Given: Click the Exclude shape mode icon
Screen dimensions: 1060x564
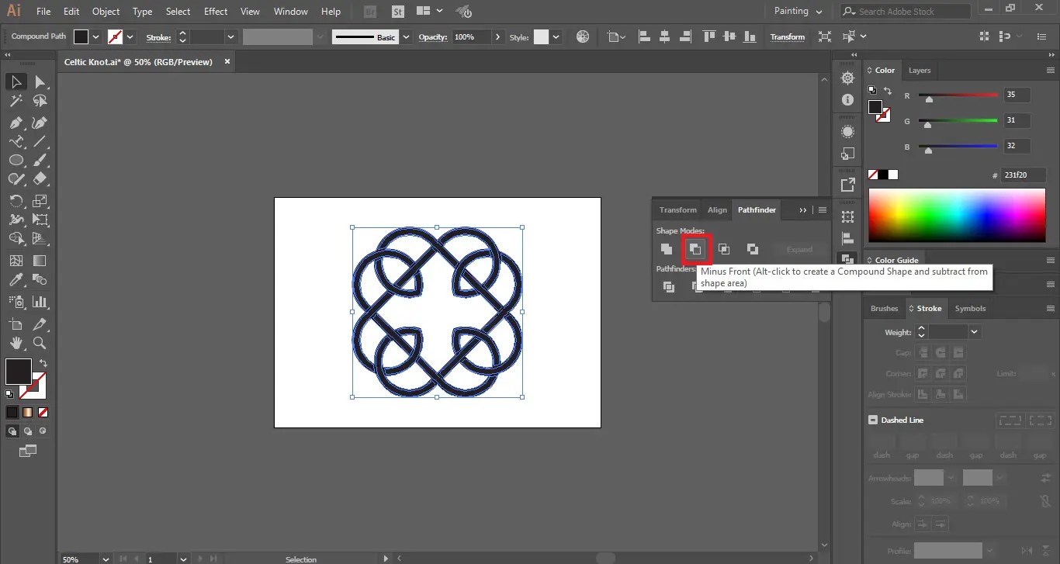Looking at the screenshot, I should tap(752, 249).
